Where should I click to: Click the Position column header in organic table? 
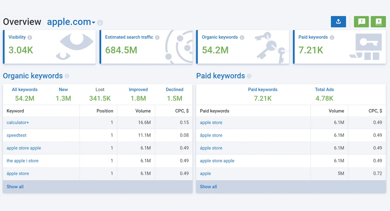point(105,111)
